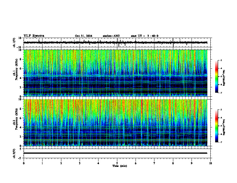
Task: Select the "start UT = 3 : 40: 0" text
Action: coord(145,36)
